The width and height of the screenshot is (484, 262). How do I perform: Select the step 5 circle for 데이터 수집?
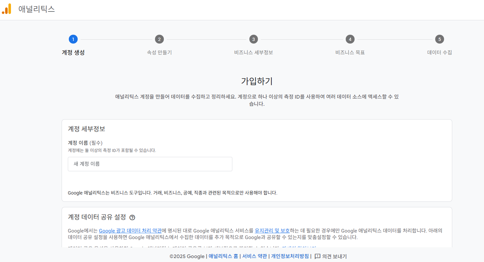[440, 39]
